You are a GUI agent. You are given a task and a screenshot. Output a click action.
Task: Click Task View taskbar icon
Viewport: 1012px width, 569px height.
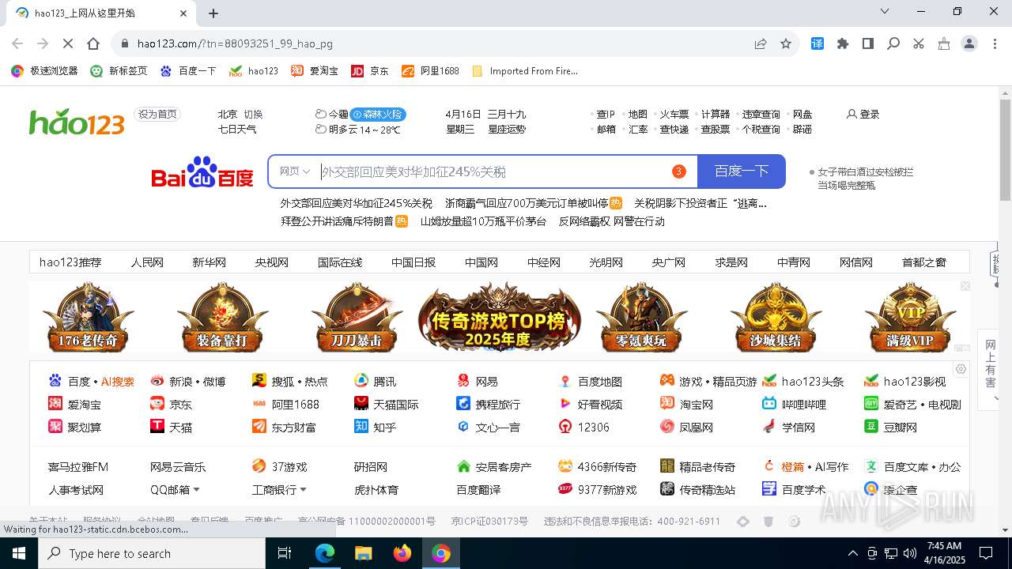pos(285,553)
